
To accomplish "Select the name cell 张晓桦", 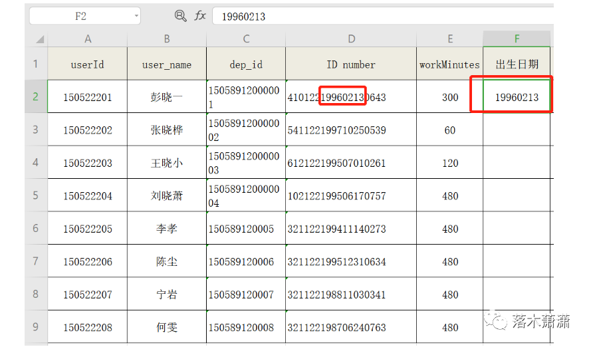I will pos(167,130).
